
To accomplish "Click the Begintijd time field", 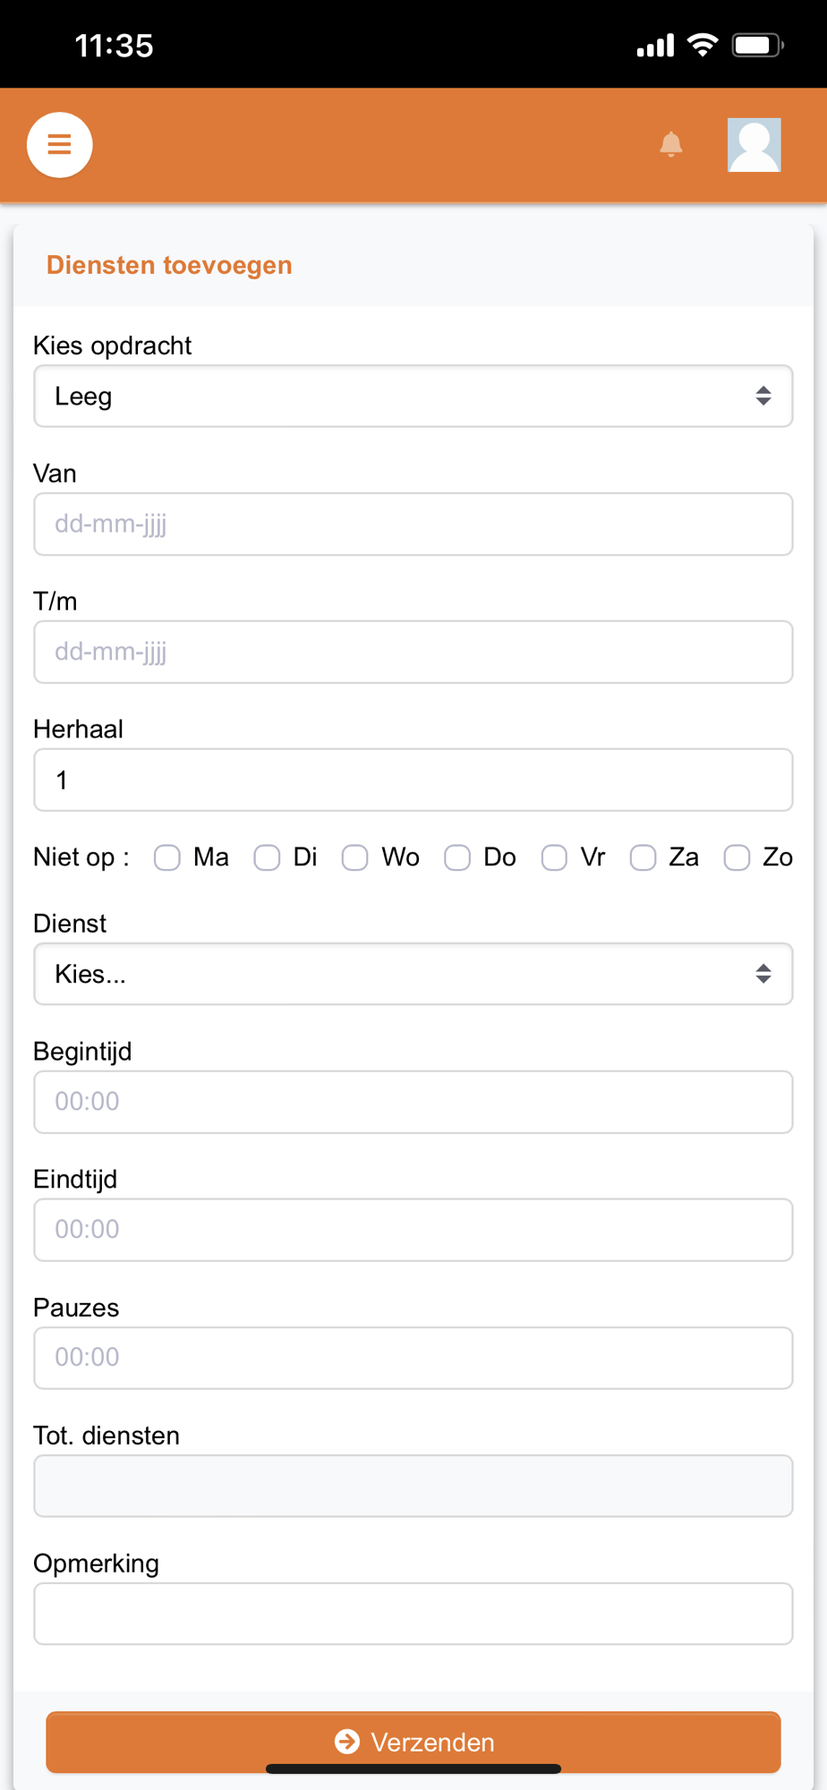I will point(413,1102).
